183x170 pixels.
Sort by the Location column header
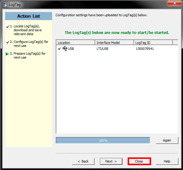point(76,43)
